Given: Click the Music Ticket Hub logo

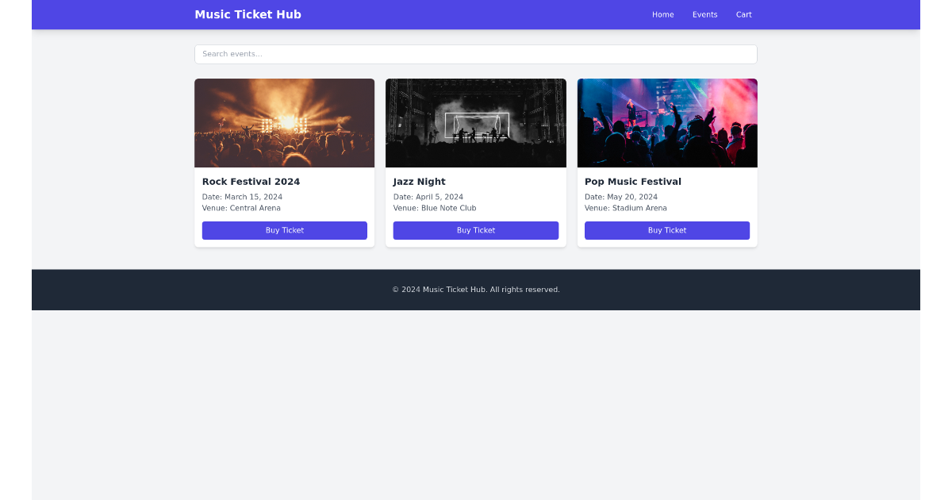Looking at the screenshot, I should [248, 14].
